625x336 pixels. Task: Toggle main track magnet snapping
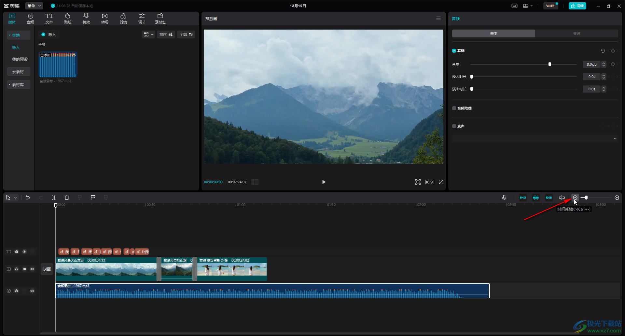click(523, 198)
